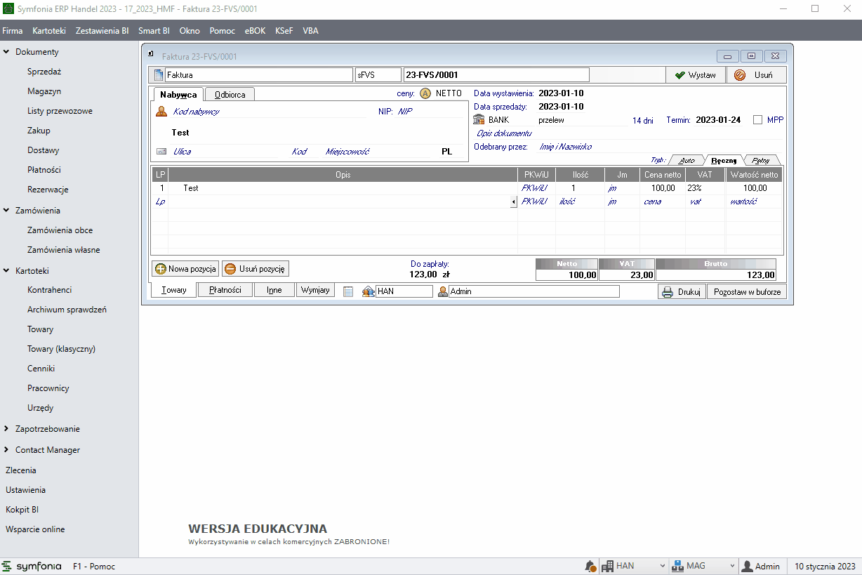The width and height of the screenshot is (862, 575).
Task: Click the user icon beside Admin field
Action: pyautogui.click(x=443, y=291)
